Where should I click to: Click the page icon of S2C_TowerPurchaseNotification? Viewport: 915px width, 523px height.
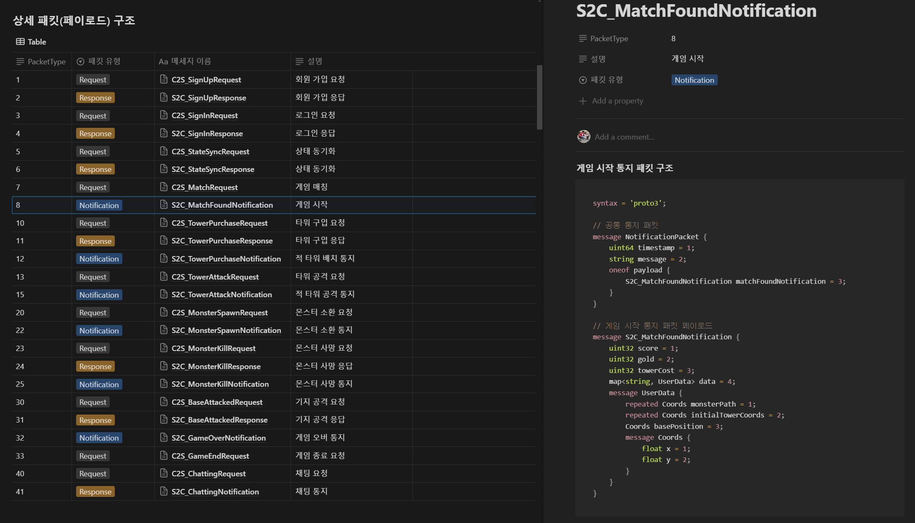(164, 258)
